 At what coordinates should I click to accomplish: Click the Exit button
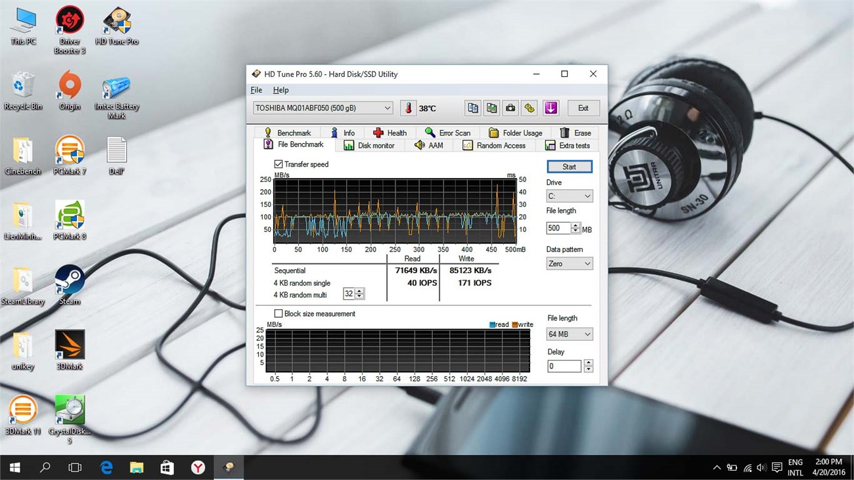pyautogui.click(x=583, y=108)
